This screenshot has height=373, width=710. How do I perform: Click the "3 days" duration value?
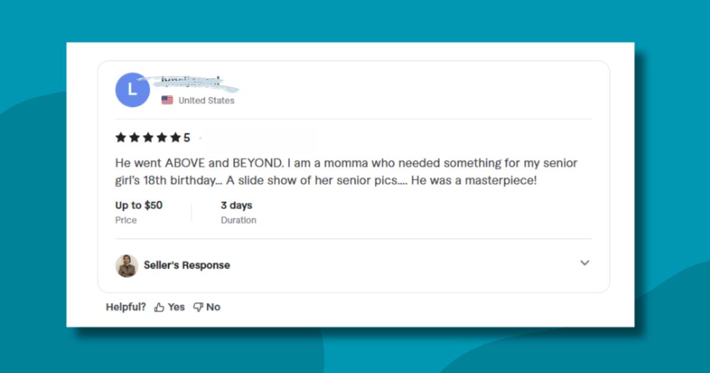(x=237, y=205)
